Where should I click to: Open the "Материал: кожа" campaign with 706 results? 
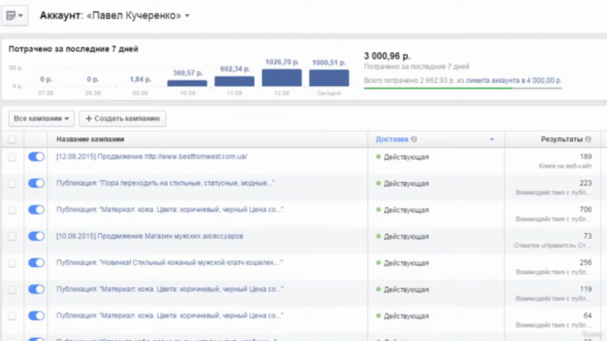170,209
